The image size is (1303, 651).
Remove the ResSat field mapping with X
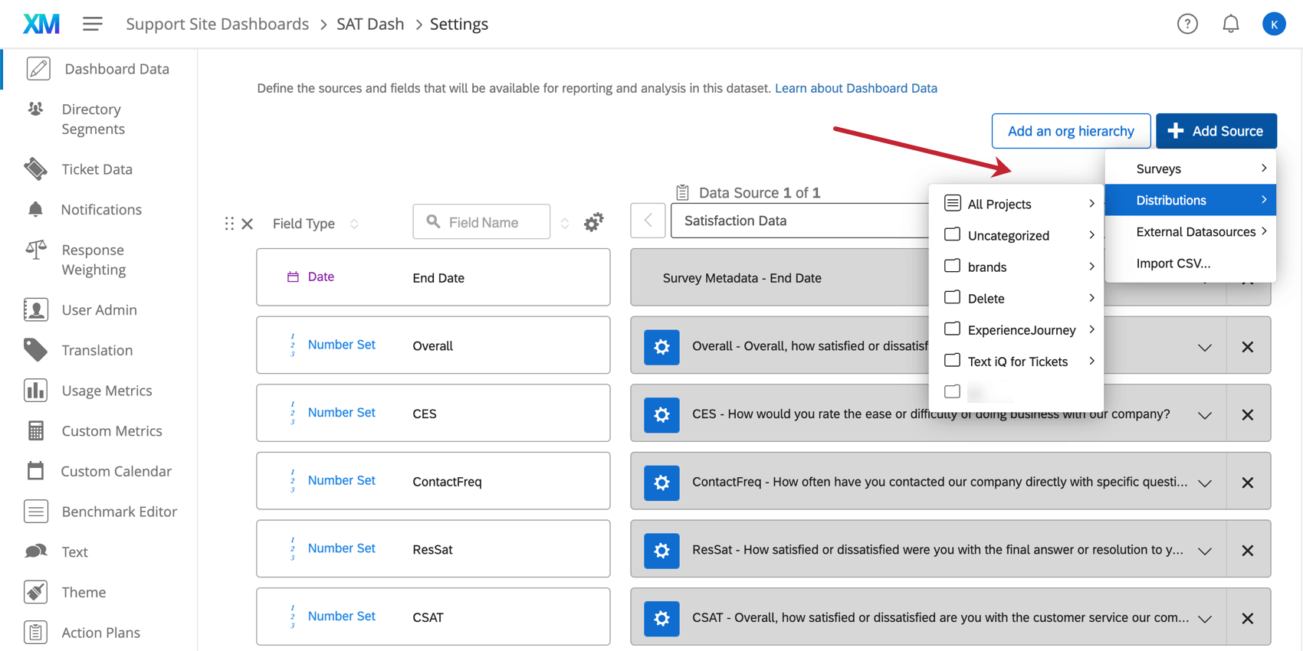pyautogui.click(x=1247, y=550)
